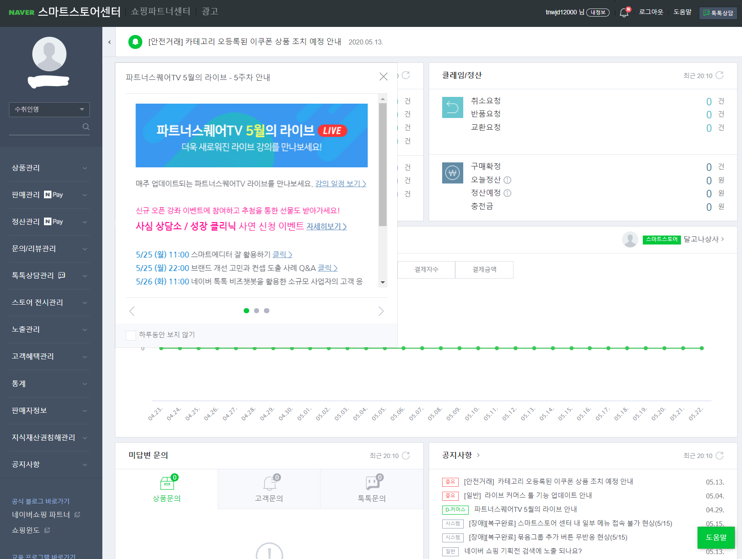Click the green announcement bell icon
This screenshot has width=742, height=559.
pyautogui.click(x=135, y=42)
